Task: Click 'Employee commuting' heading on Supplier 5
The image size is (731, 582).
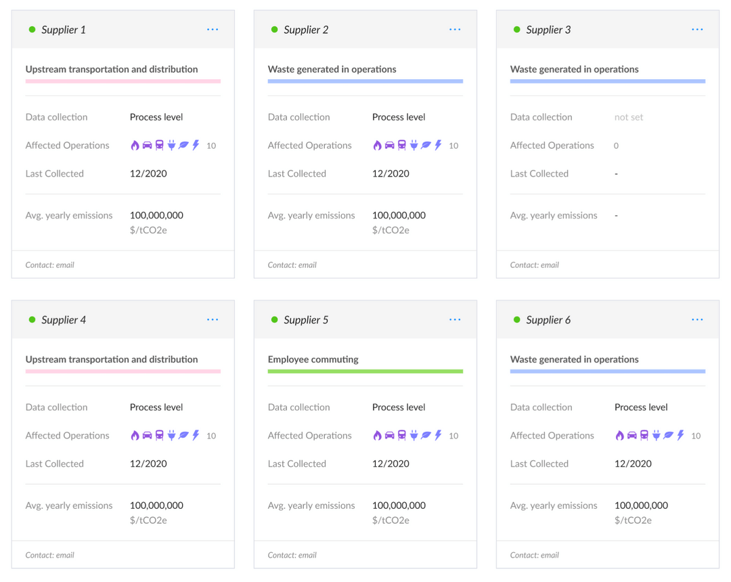Action: tap(313, 359)
